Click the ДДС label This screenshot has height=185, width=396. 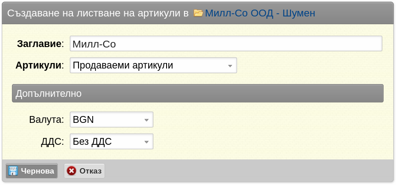pos(52,142)
